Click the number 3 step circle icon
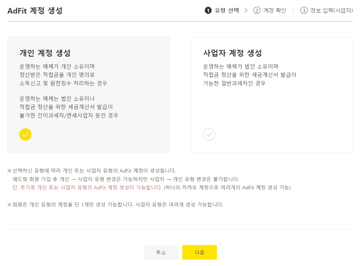This screenshot has height=266, width=362. pos(304,11)
